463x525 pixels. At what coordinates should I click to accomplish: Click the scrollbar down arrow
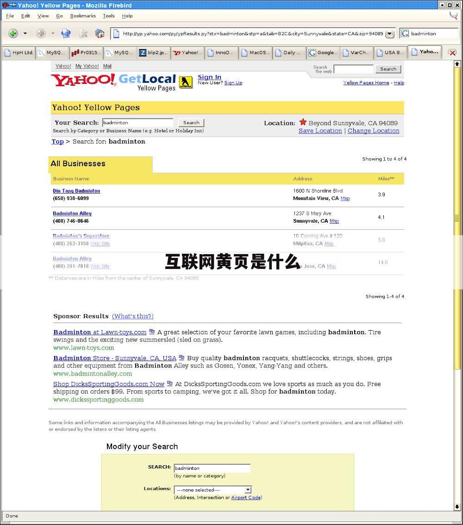pos(457,507)
